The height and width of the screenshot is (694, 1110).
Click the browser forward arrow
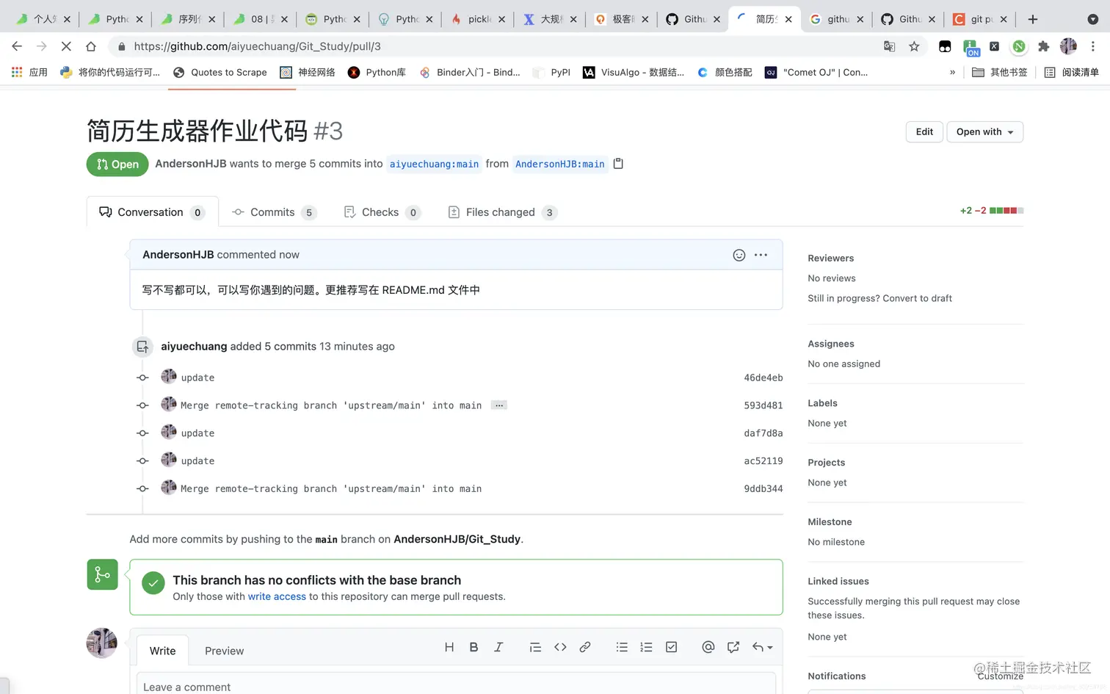pos(41,46)
